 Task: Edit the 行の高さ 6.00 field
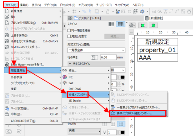[108, 57]
